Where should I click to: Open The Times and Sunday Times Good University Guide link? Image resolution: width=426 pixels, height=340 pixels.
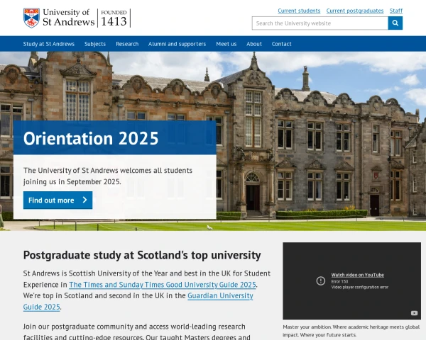[163, 285]
